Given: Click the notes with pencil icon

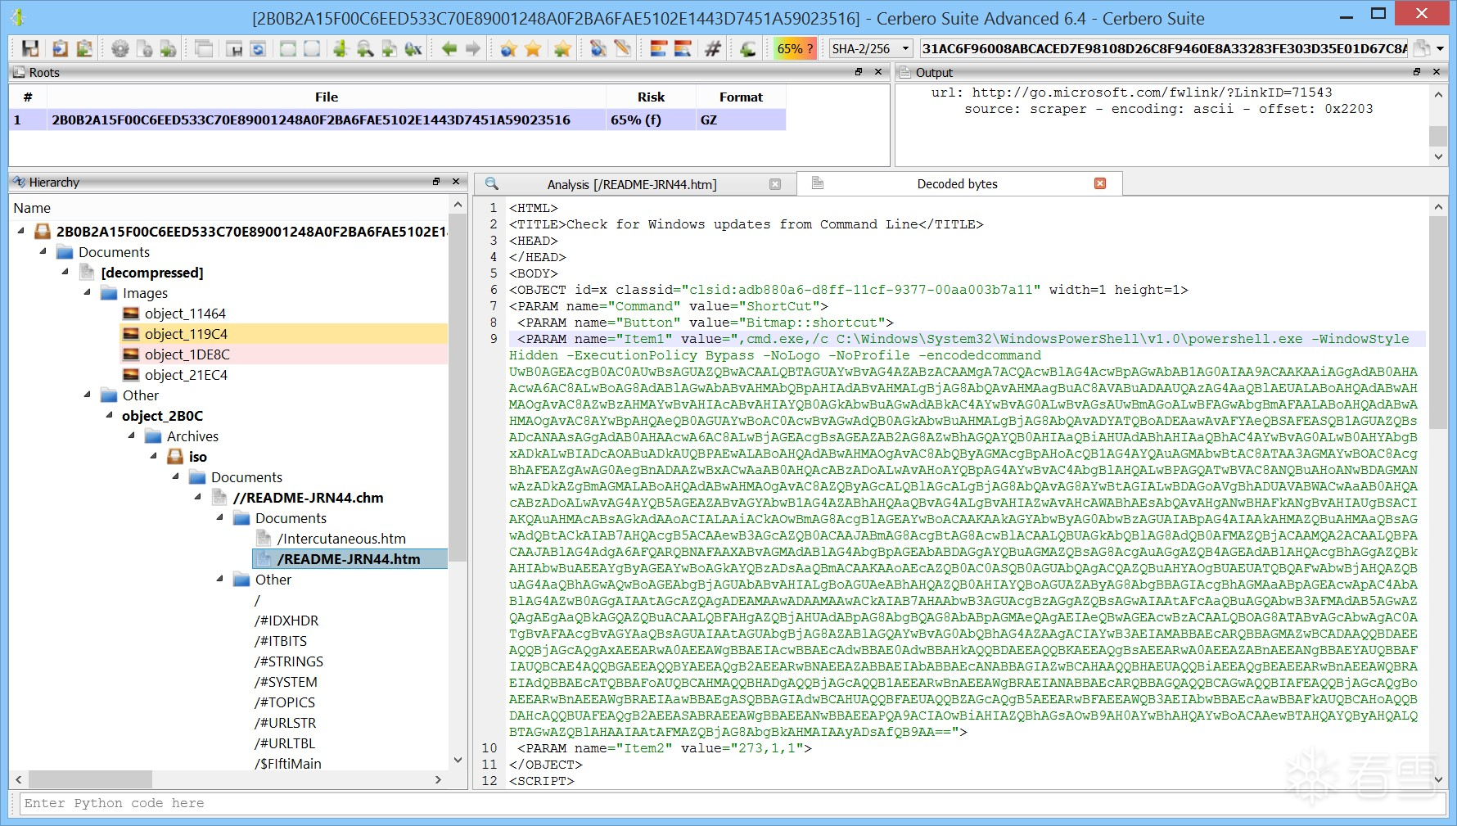Looking at the screenshot, I should pos(623,49).
